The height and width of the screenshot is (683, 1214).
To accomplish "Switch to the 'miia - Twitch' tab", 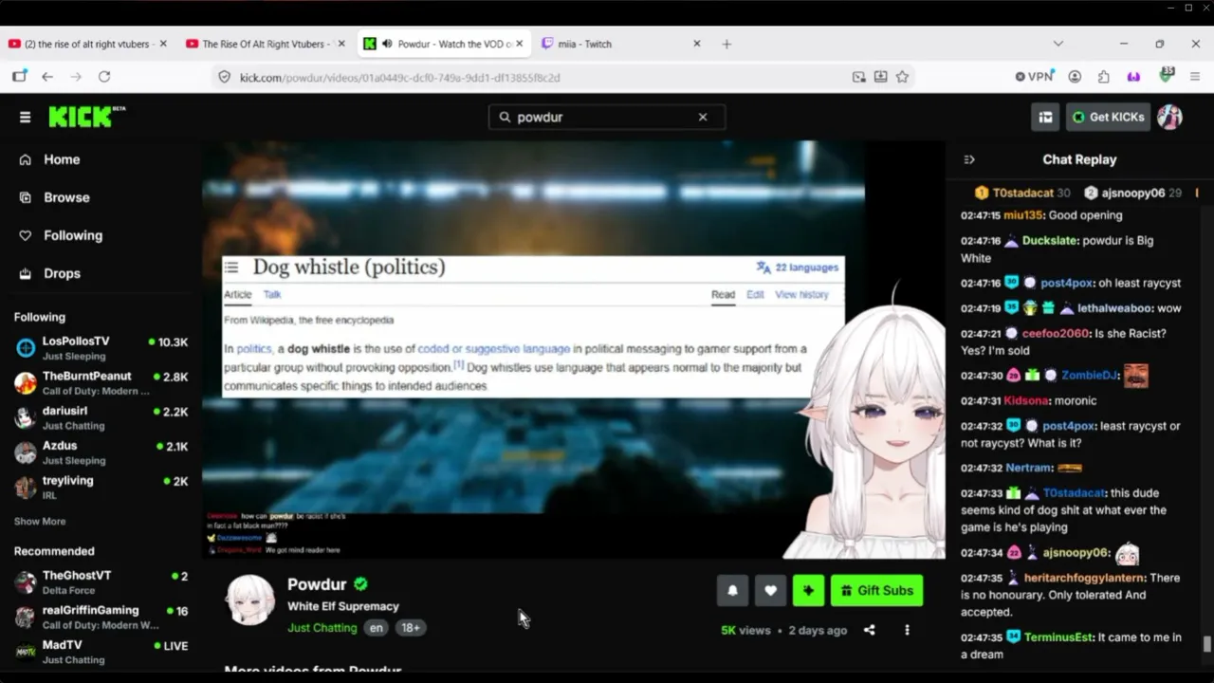I will pyautogui.click(x=620, y=44).
